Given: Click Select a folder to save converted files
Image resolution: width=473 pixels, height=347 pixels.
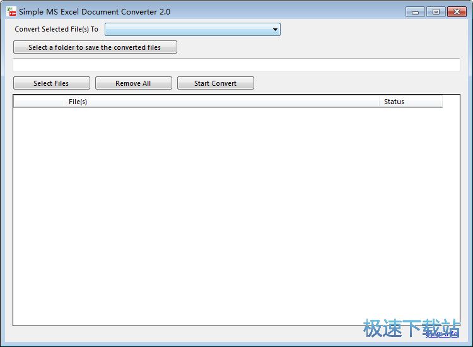Looking at the screenshot, I should (x=95, y=47).
